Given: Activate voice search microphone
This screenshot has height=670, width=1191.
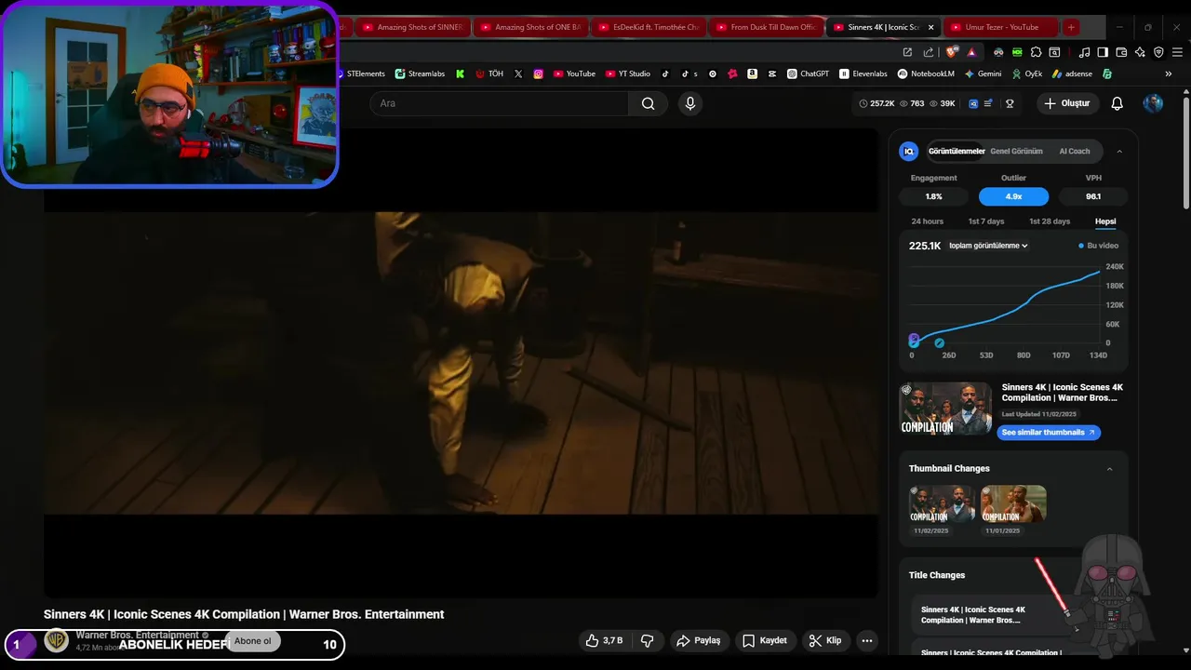Looking at the screenshot, I should coord(689,103).
